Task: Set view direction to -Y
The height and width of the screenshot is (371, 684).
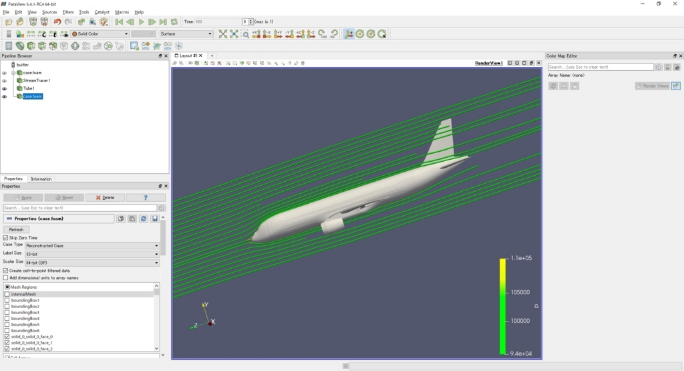Action: [289, 34]
